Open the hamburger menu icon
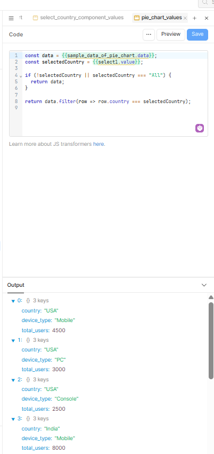Image resolution: width=214 pixels, height=454 pixels. (11, 18)
